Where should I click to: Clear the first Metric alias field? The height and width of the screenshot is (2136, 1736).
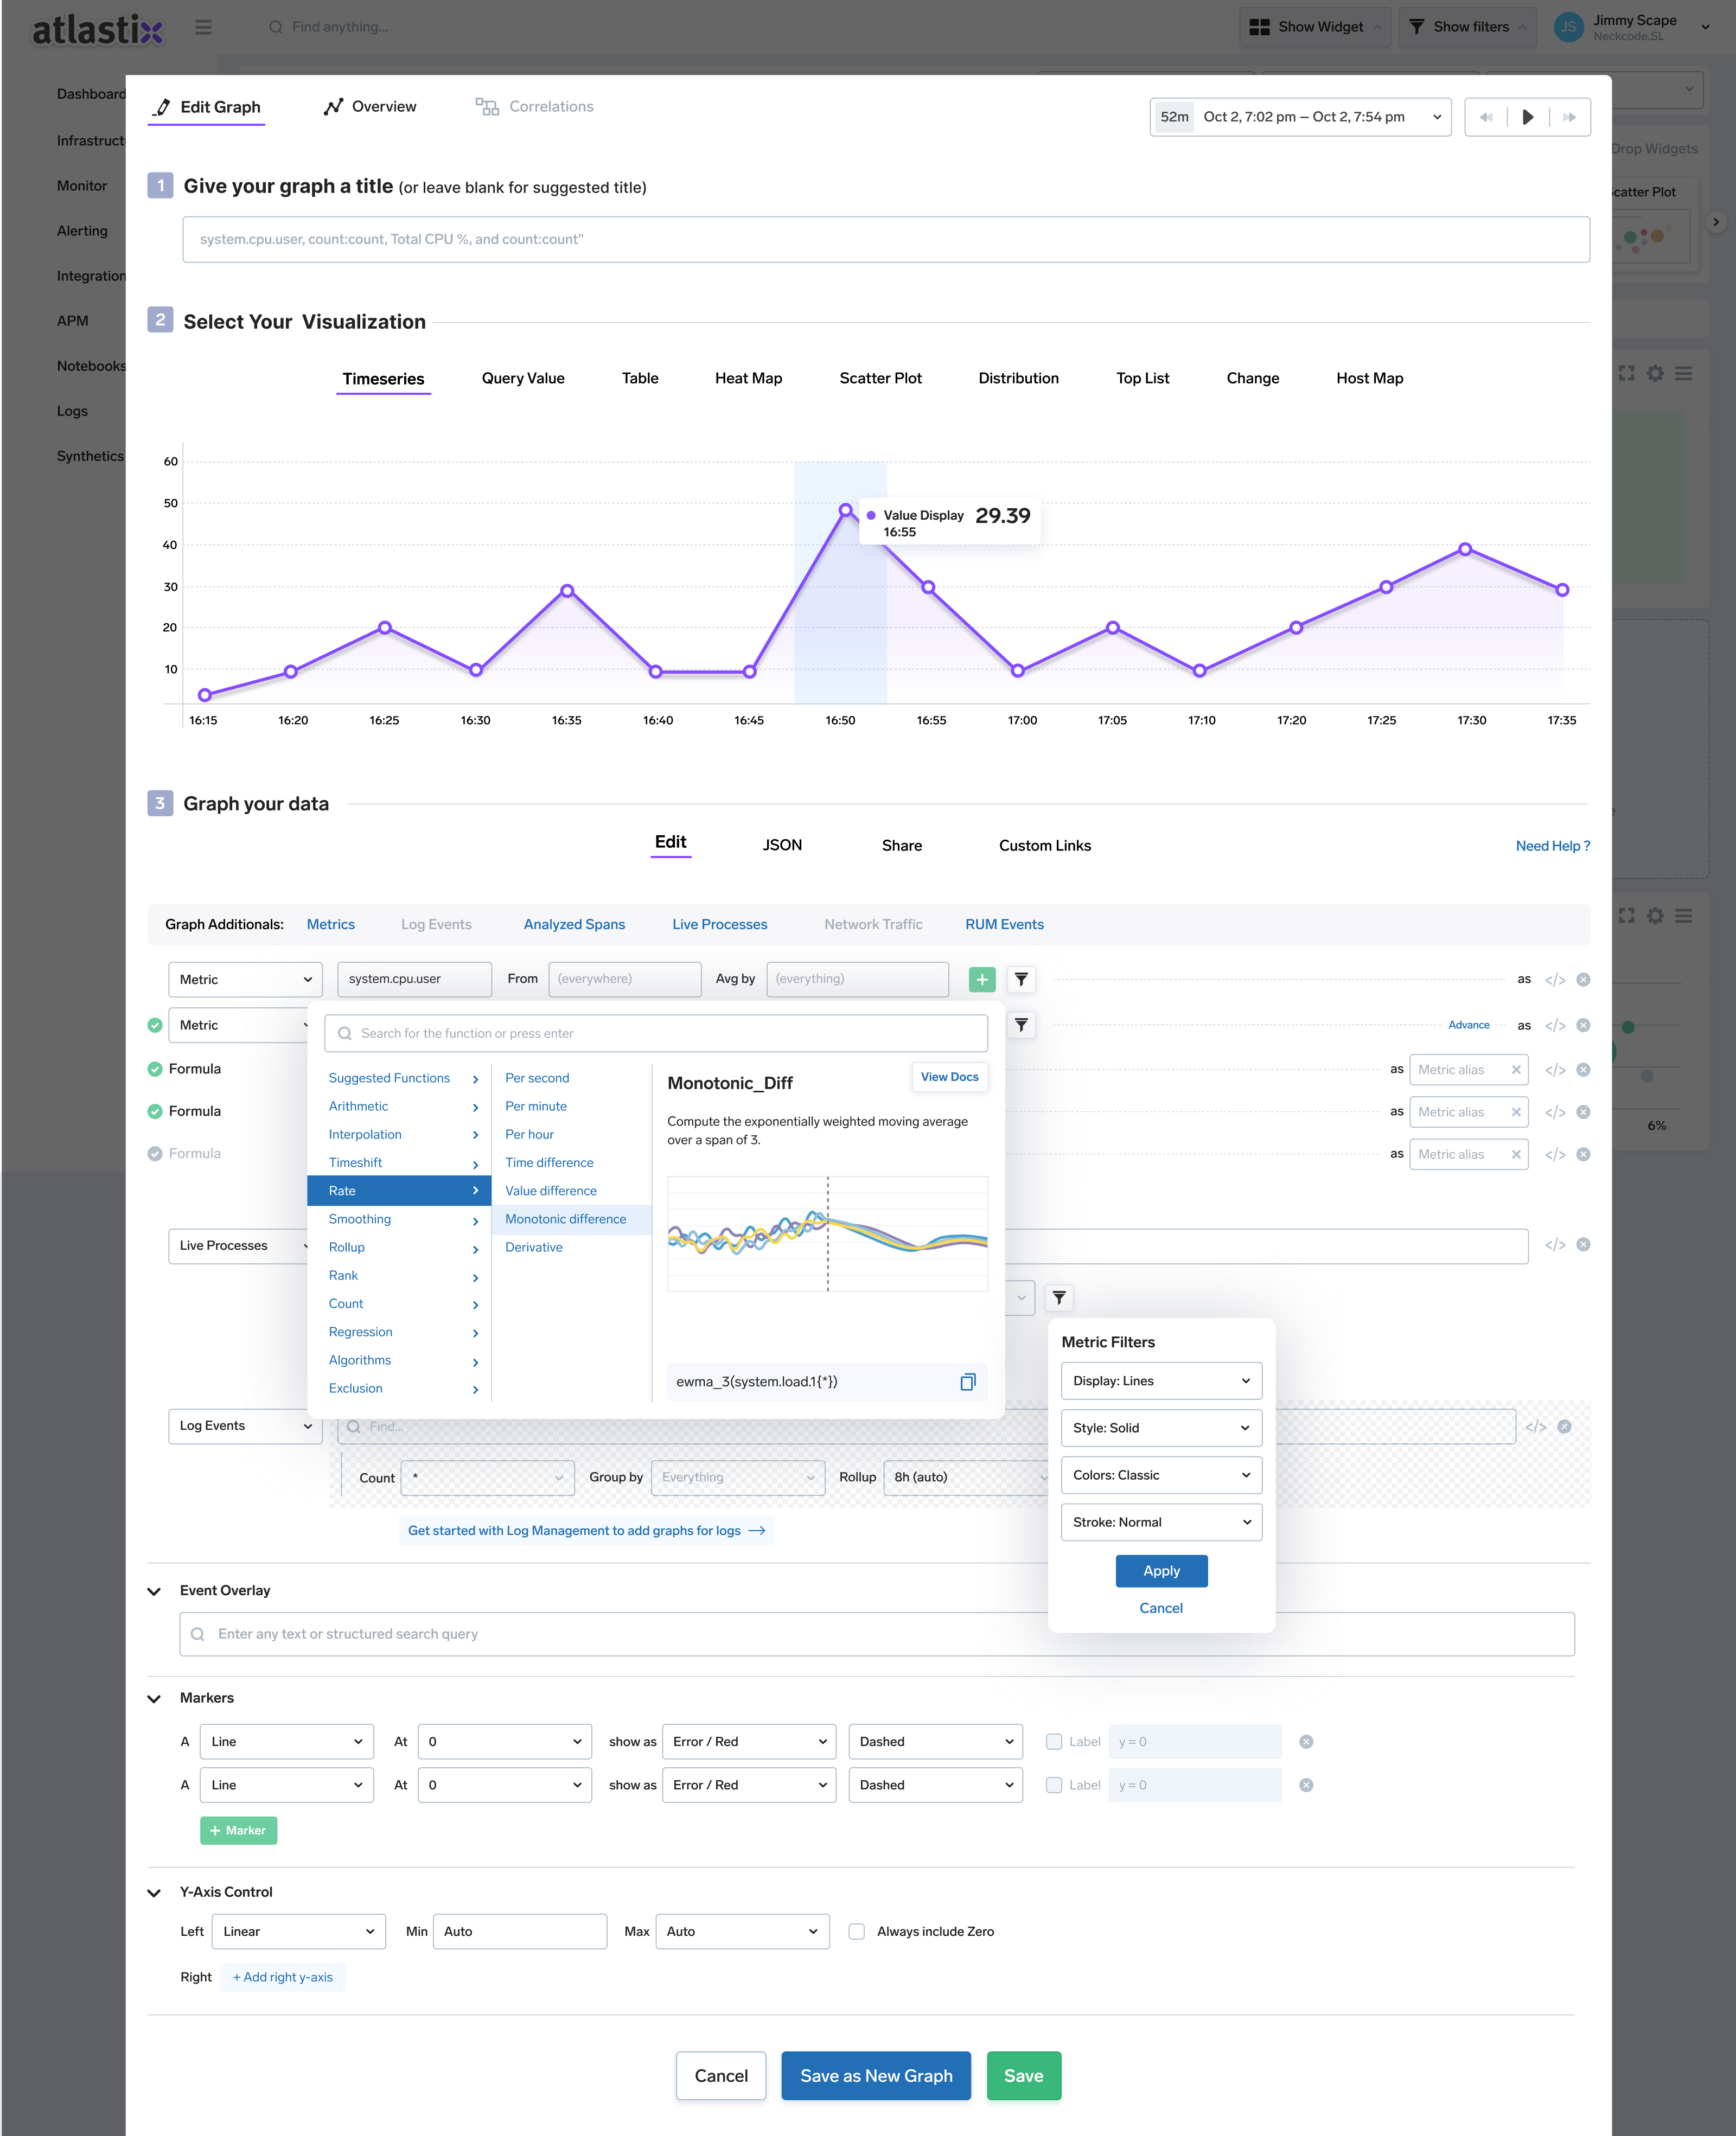click(x=1515, y=1070)
